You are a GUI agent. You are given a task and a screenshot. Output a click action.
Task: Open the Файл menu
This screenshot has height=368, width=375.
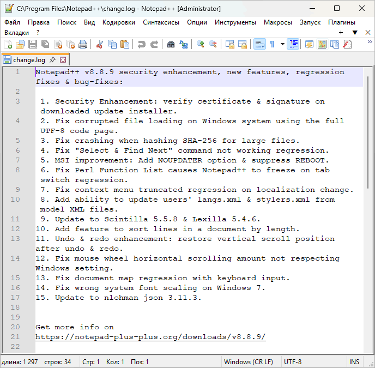(x=12, y=22)
